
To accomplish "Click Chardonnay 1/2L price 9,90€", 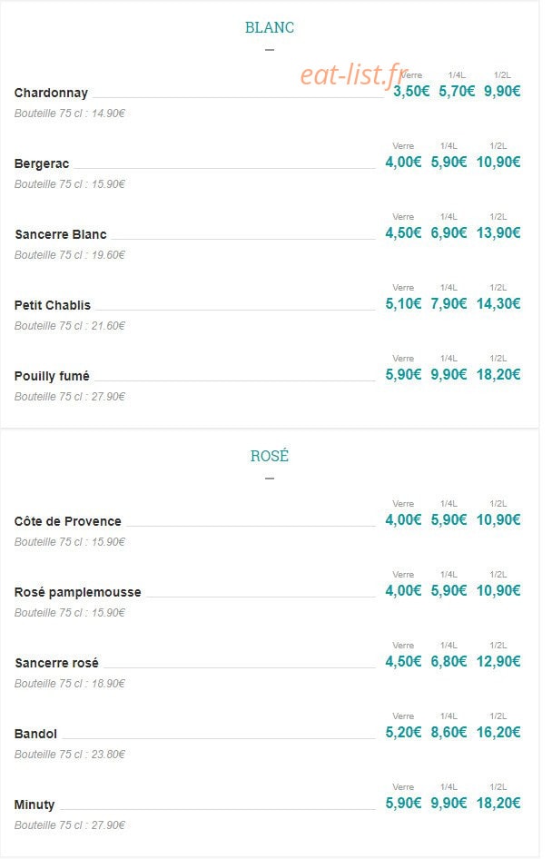I will tap(502, 91).
